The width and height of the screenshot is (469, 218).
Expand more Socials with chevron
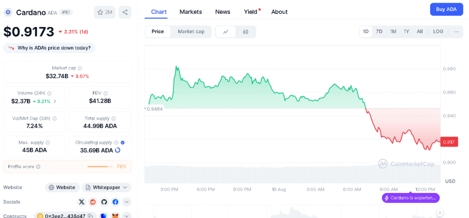tap(126, 202)
